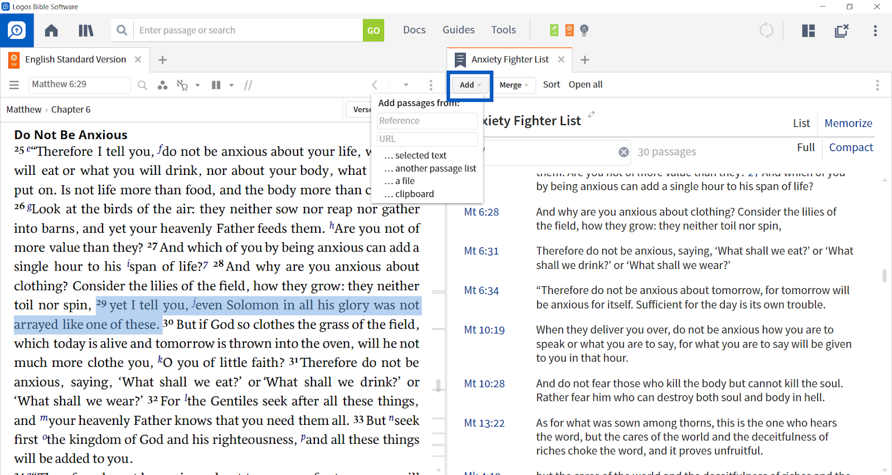
Task: Expand the parallel resources dropdown arrow
Action: click(197, 85)
